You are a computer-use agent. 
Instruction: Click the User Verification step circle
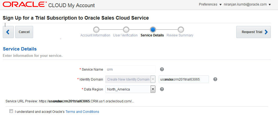(126, 30)
